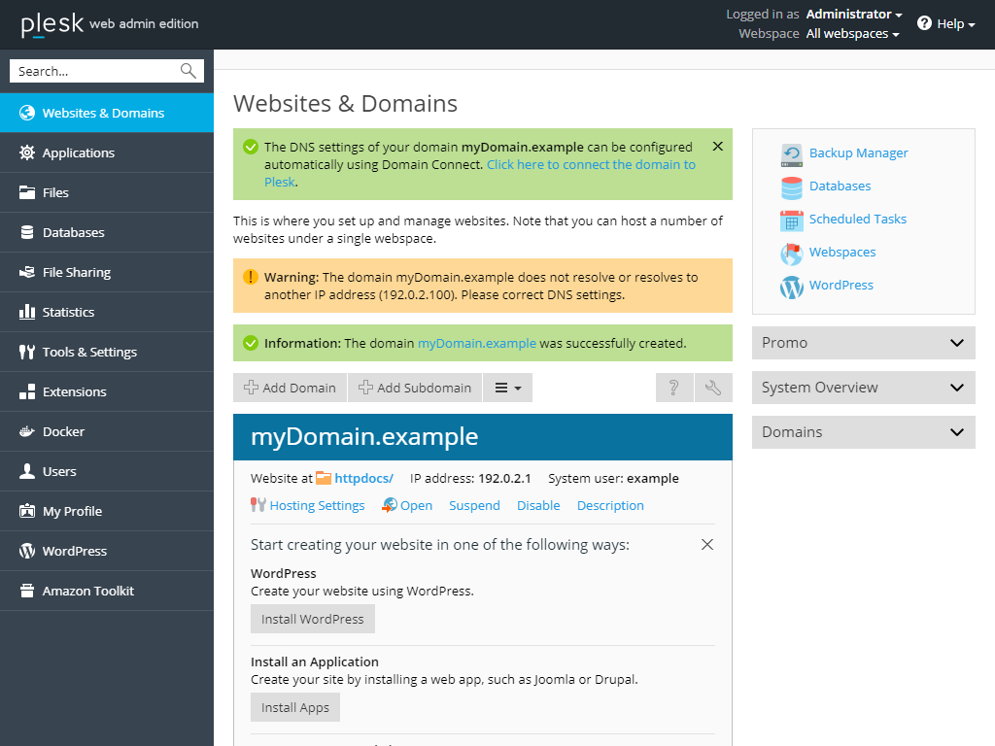The height and width of the screenshot is (746, 995).
Task: Click the Statistics bar-chart icon
Action: click(29, 312)
